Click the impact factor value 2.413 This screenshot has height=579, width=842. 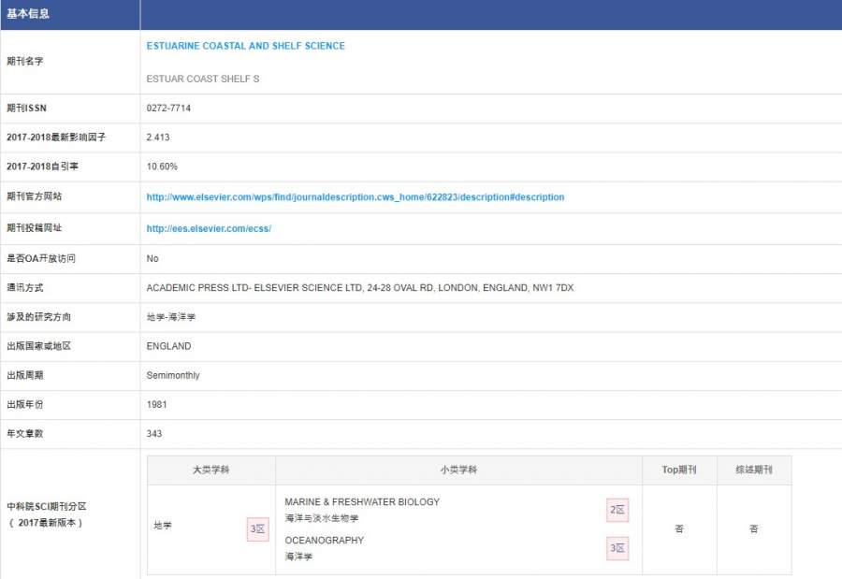[158, 138]
